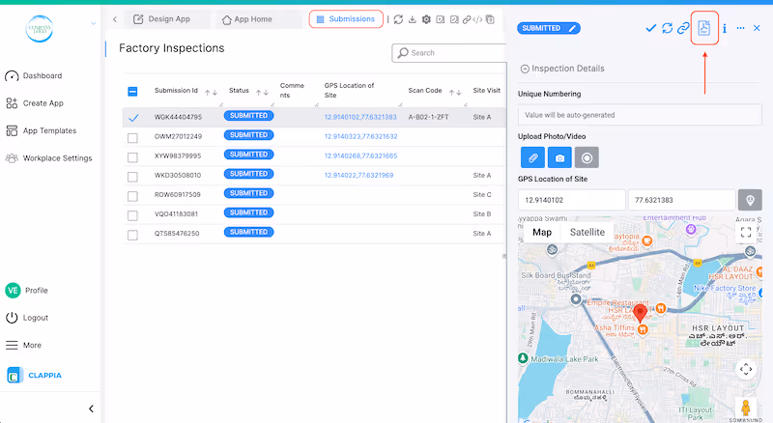The width and height of the screenshot is (773, 423).
Task: Open the Submissions tab
Action: pos(346,18)
